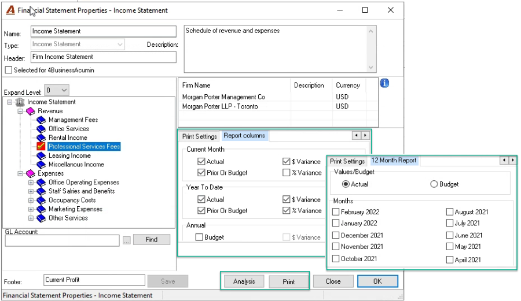Click the pink Revenue book icon
The image size is (521, 301).
pos(31,111)
